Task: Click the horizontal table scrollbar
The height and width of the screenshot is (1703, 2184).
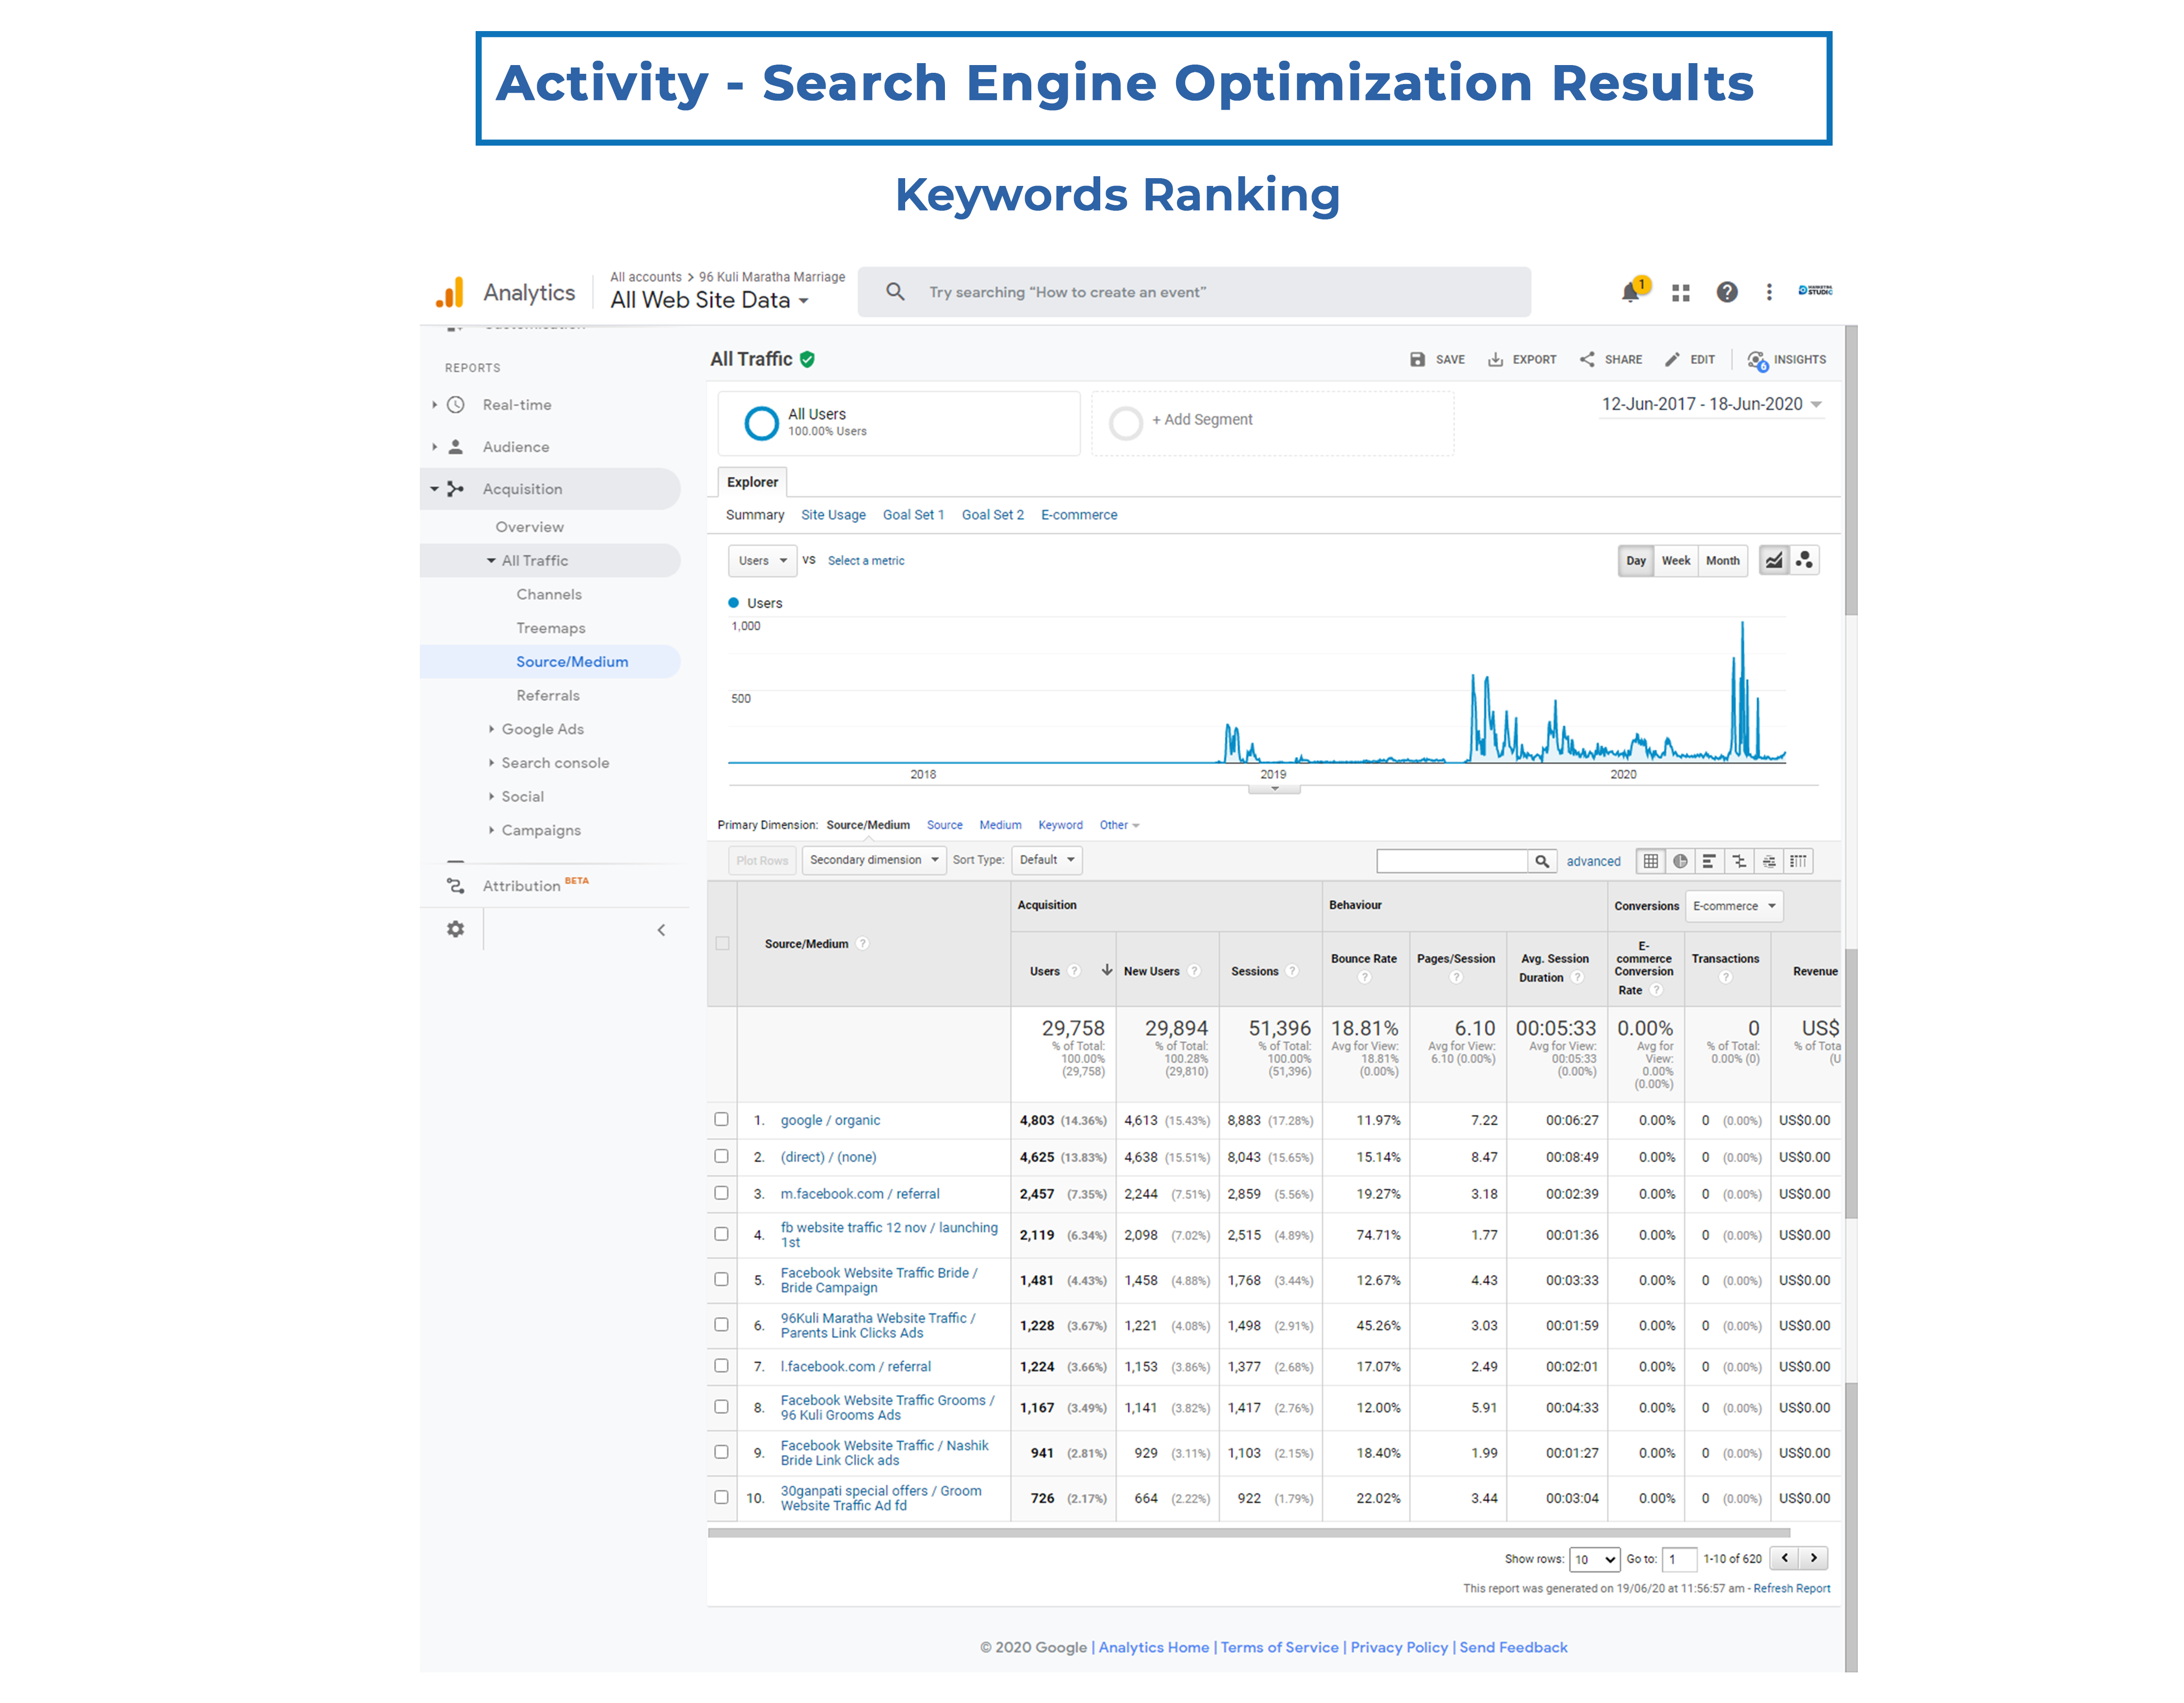Action: click(1249, 1532)
